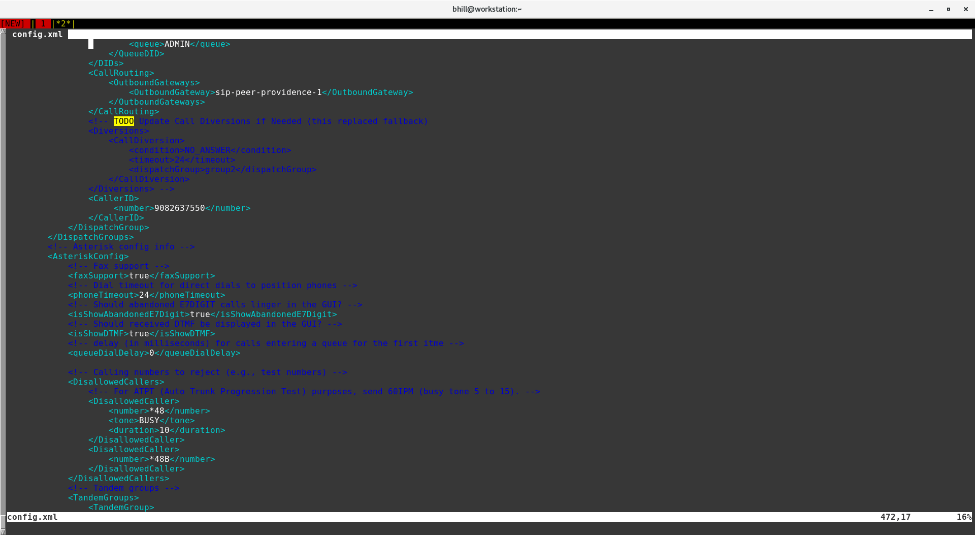This screenshot has width=975, height=535.
Task: Maximize the terminal window
Action: (x=948, y=9)
